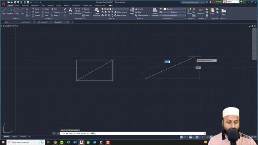Click Match Properties icon
The image size is (258, 145).
(x=155, y=12)
